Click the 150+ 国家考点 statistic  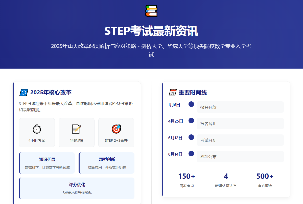coord(187,180)
